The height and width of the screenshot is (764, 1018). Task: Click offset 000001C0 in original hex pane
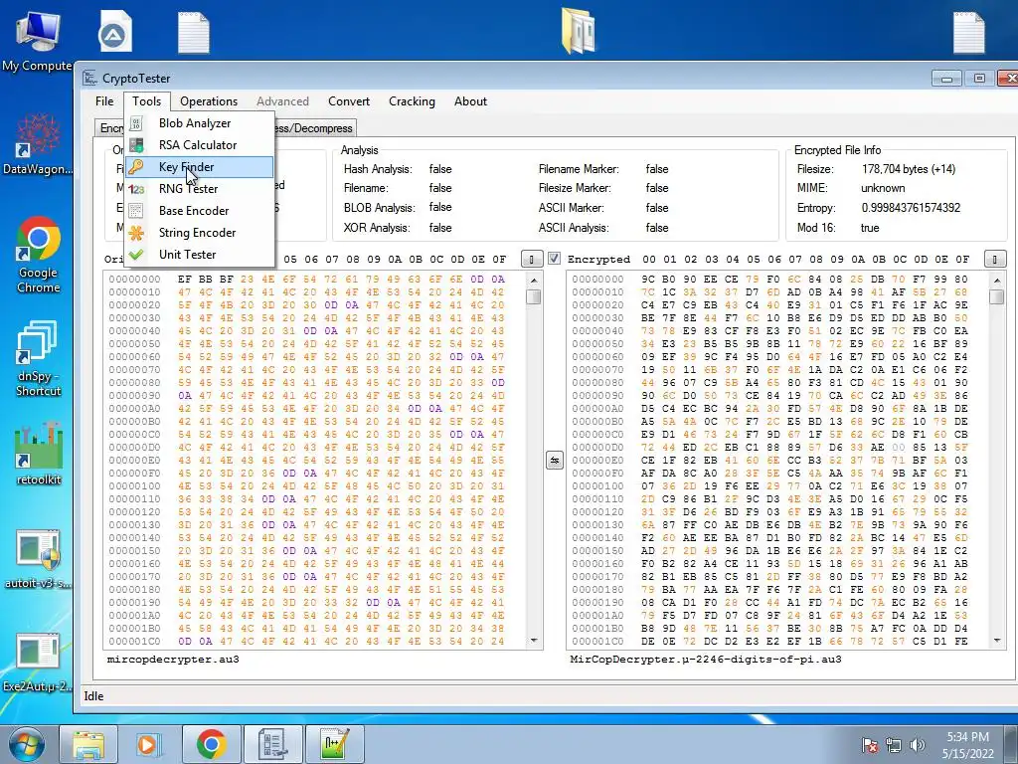134,641
